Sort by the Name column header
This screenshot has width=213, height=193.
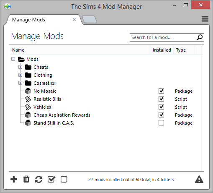[x=80, y=50]
